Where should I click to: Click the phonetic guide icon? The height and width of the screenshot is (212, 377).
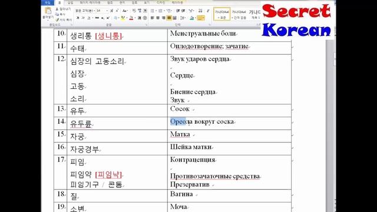click(x=140, y=11)
